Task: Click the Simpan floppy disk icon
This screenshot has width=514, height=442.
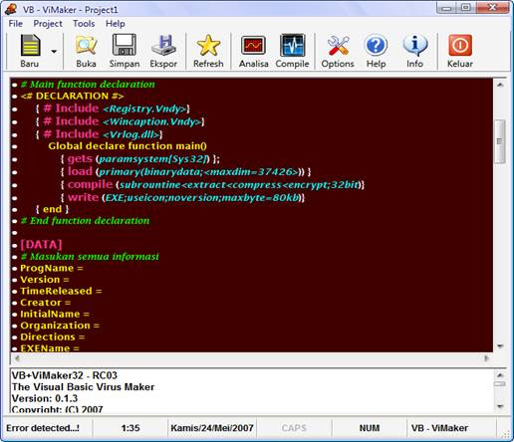Action: pos(125,45)
